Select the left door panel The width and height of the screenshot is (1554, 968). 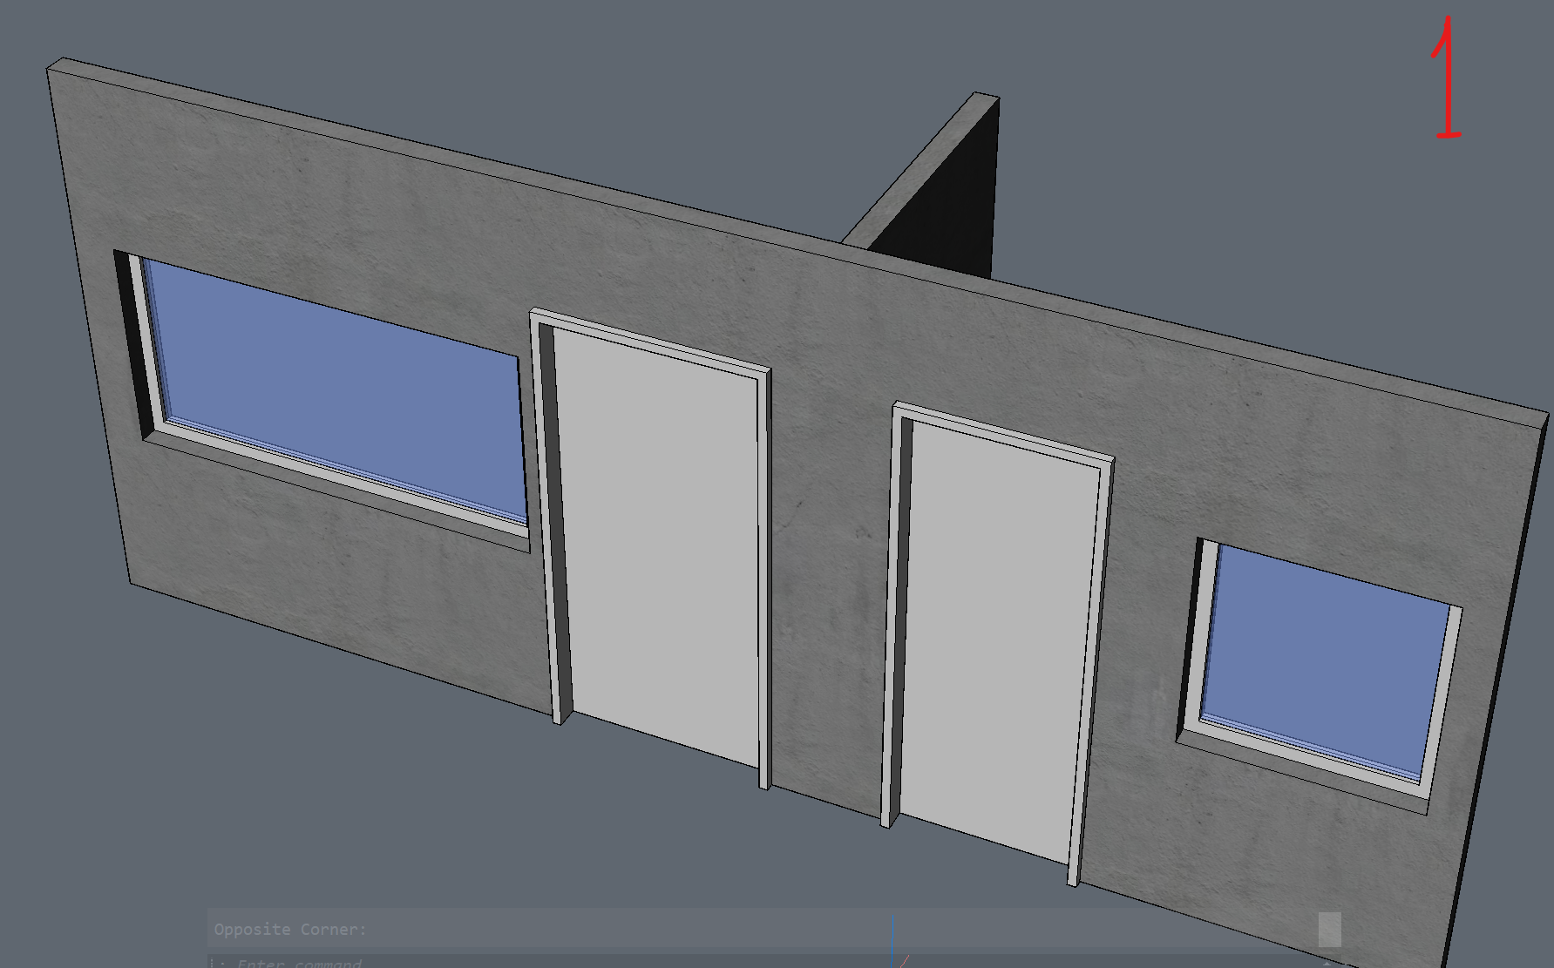pos(655,548)
